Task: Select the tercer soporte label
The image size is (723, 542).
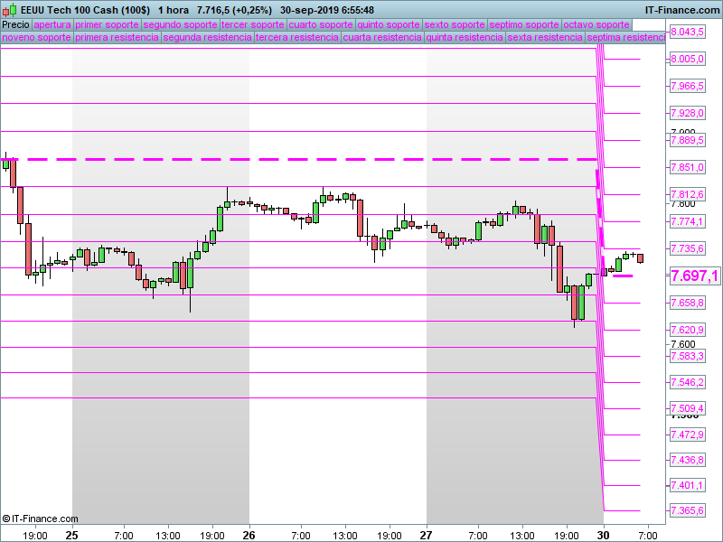Action: tap(253, 25)
